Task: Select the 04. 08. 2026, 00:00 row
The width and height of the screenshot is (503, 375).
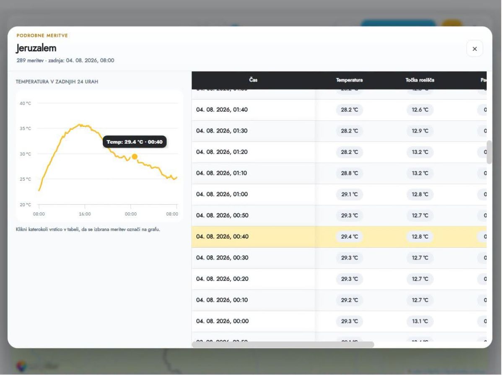Action: pyautogui.click(x=339, y=321)
